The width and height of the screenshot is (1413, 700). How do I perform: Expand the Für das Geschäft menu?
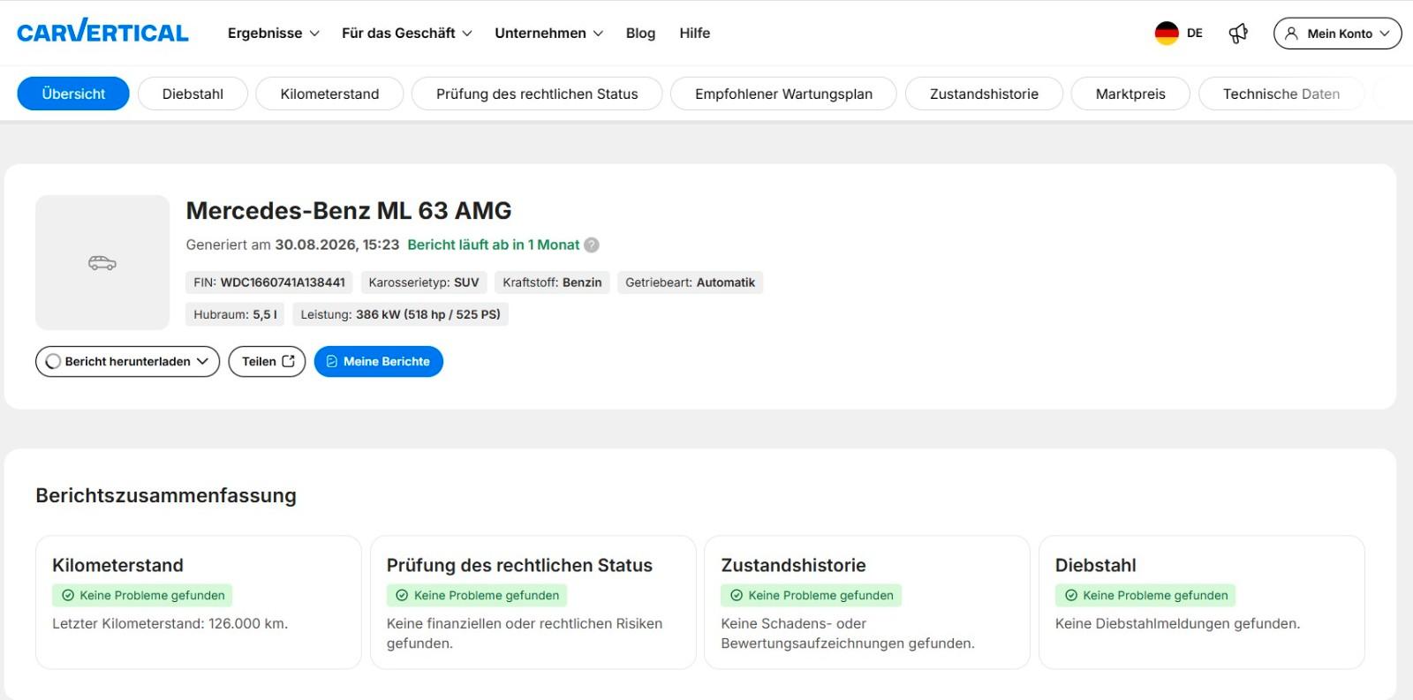(407, 34)
